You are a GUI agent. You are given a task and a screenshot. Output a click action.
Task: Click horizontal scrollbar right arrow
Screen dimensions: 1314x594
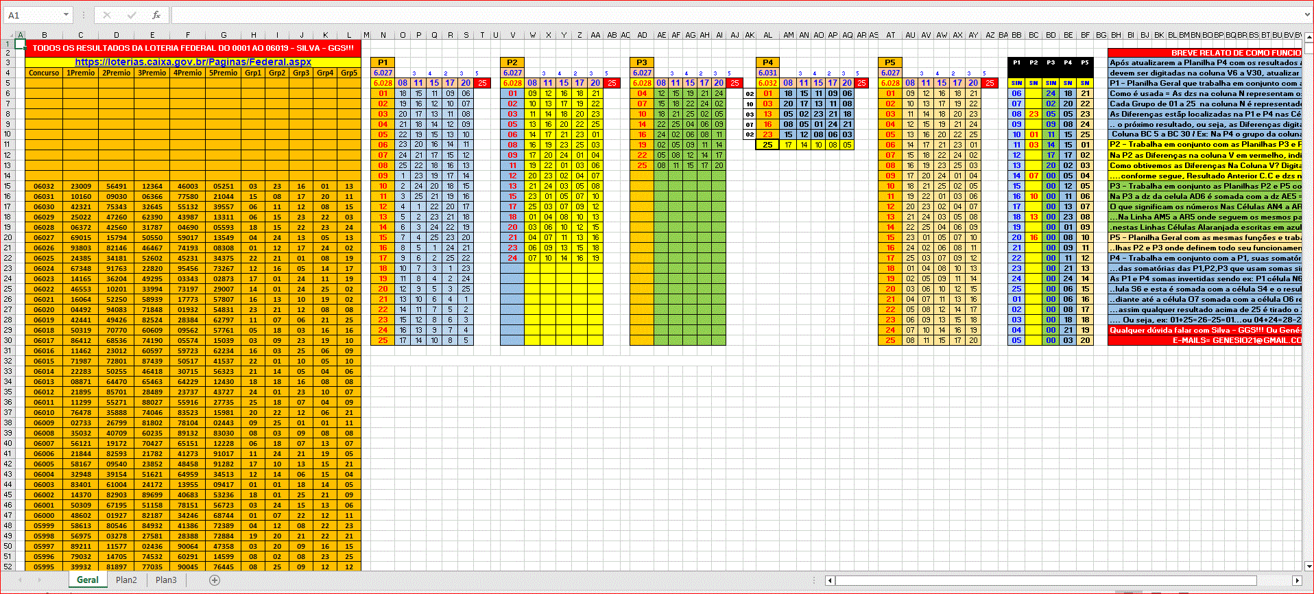click(x=1296, y=580)
